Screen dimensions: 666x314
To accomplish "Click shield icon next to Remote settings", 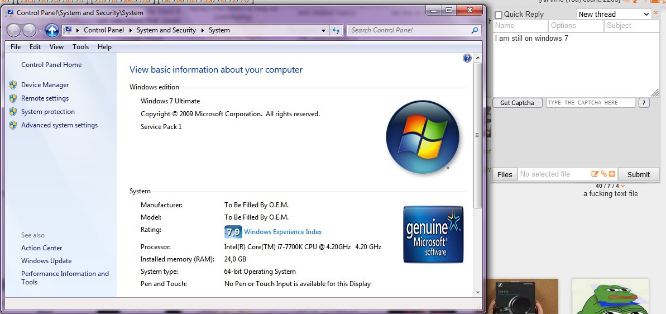I will pyautogui.click(x=13, y=98).
